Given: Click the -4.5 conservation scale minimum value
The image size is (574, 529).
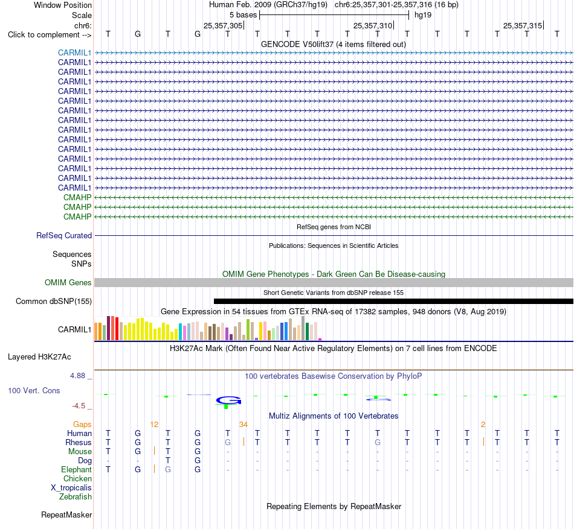Looking at the screenshot, I should pos(79,406).
